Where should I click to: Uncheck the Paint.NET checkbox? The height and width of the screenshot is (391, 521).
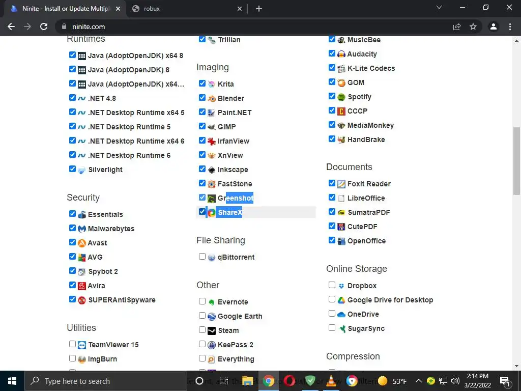tap(202, 111)
